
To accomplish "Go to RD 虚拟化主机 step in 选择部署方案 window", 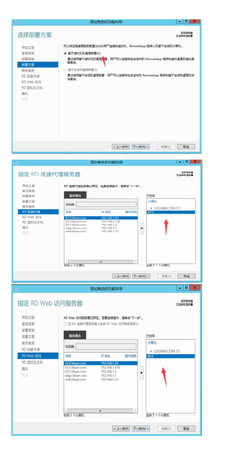I will pyautogui.click(x=32, y=88).
